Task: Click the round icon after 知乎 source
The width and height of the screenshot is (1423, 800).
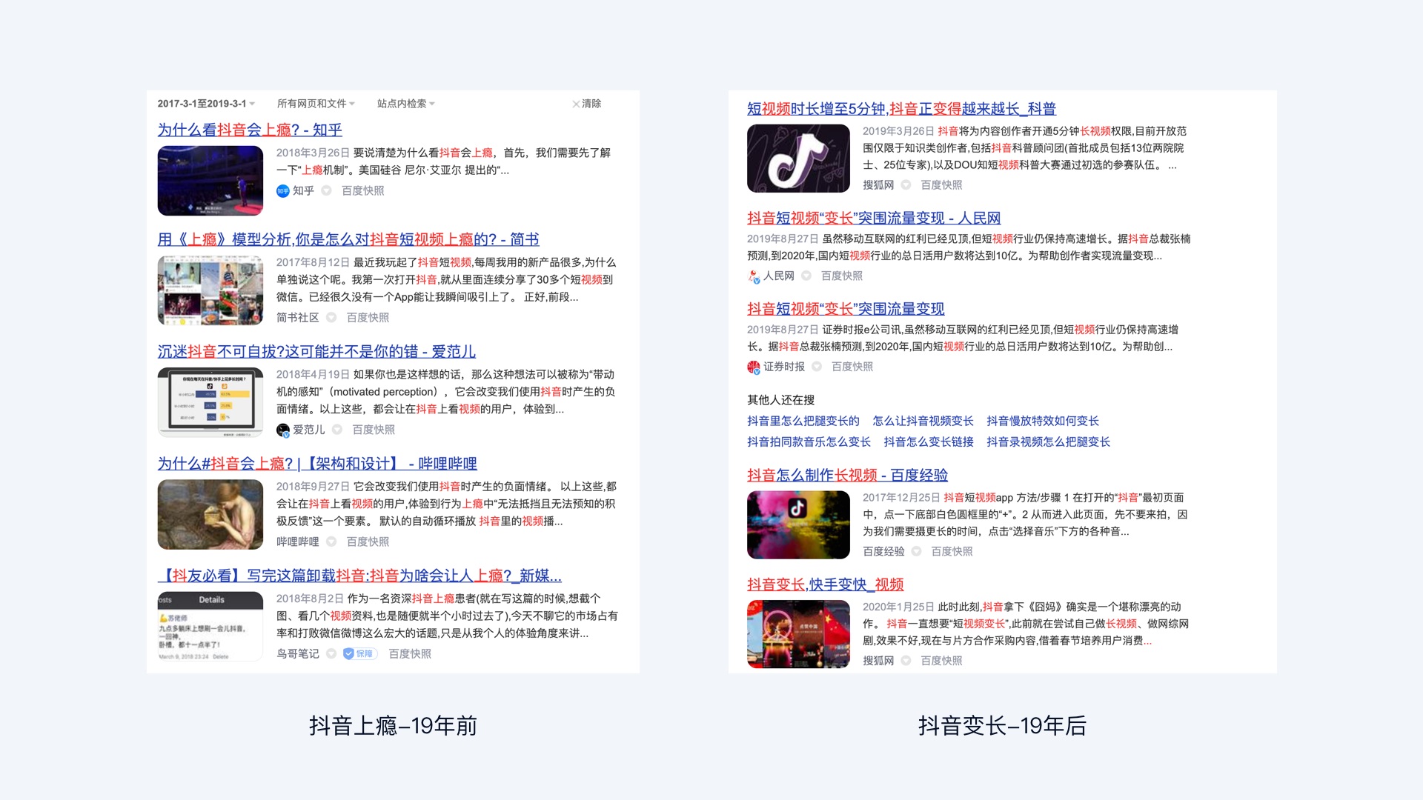Action: 326,191
